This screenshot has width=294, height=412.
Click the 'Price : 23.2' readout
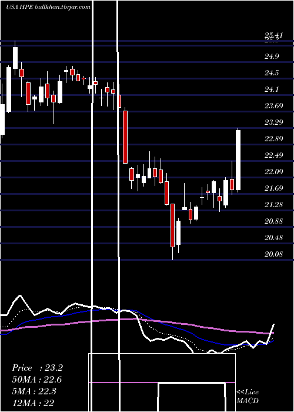tap(37, 368)
